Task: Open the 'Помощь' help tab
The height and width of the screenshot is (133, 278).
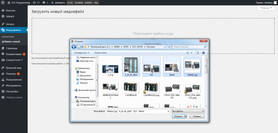Action: (x=265, y=8)
